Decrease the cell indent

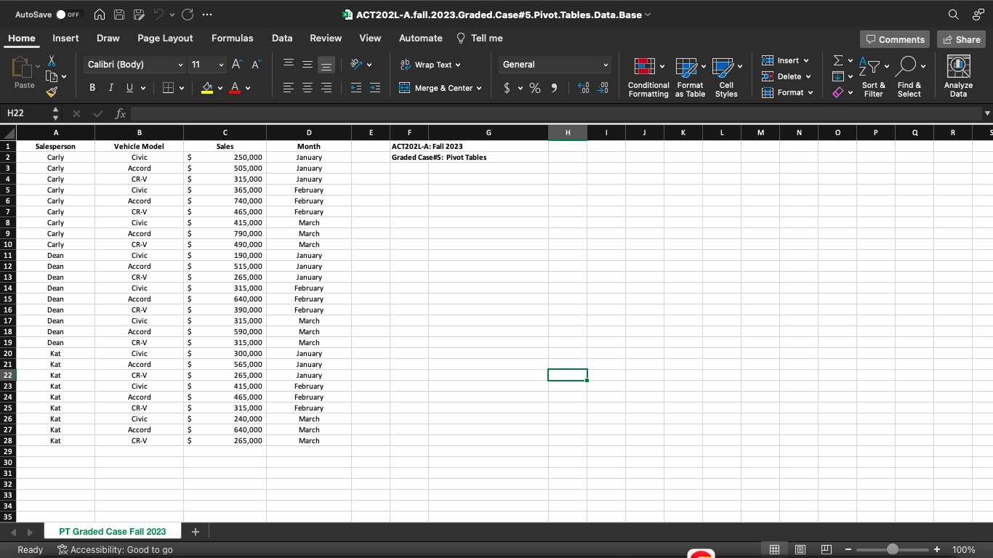coord(356,88)
